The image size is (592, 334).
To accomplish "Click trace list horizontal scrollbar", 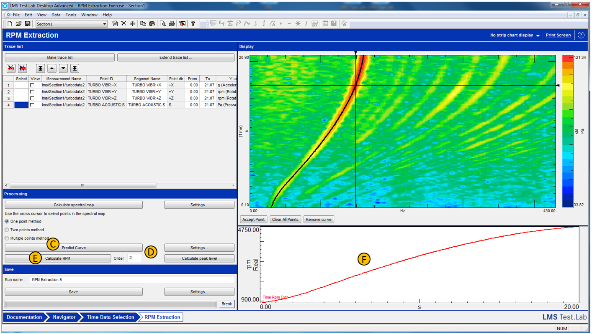I will click(83, 185).
